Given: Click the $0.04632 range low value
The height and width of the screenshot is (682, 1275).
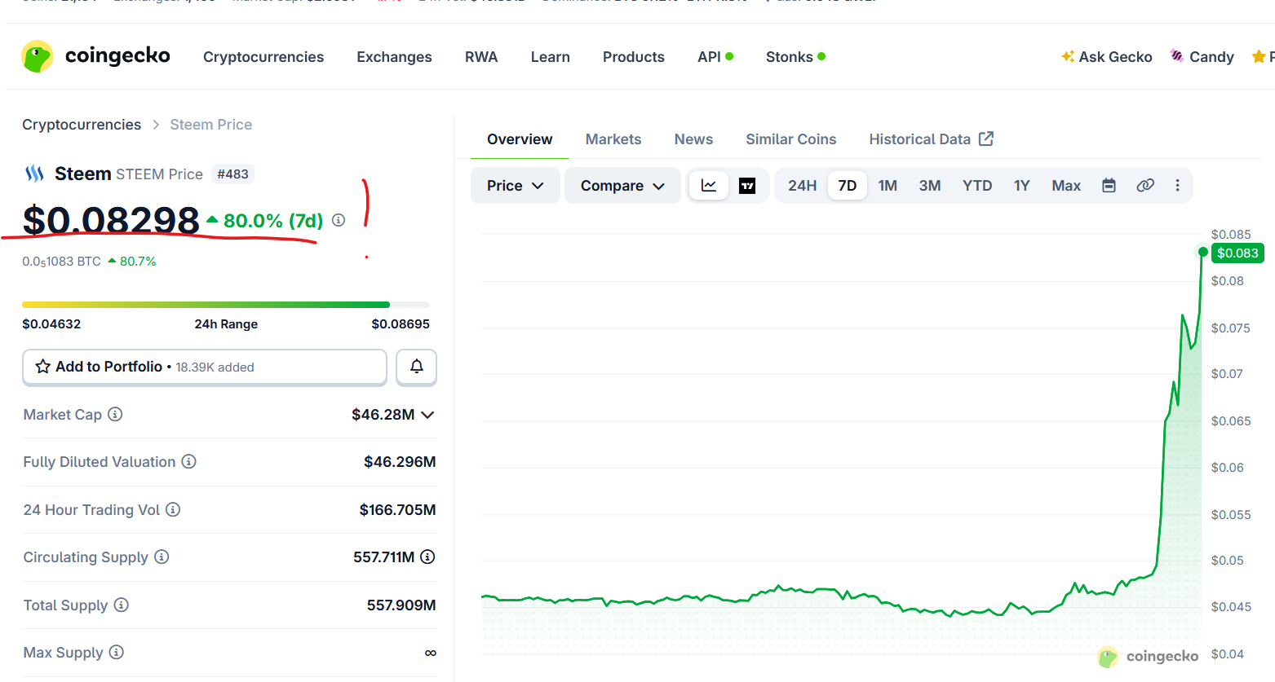Looking at the screenshot, I should coord(51,324).
